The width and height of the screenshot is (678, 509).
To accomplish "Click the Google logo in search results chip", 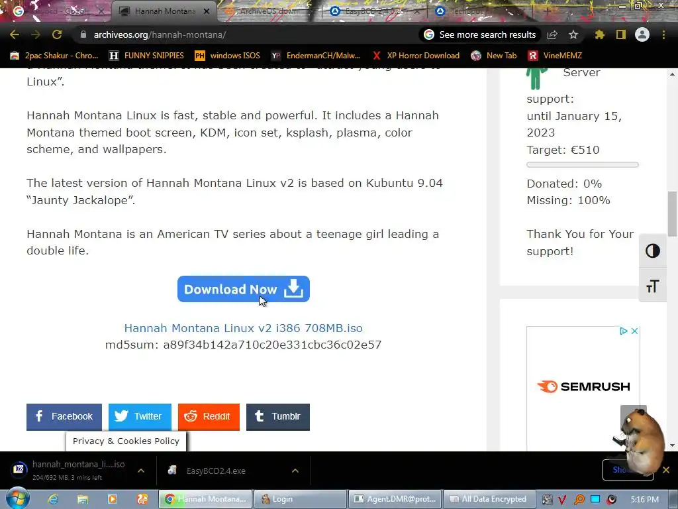I will tap(429, 34).
